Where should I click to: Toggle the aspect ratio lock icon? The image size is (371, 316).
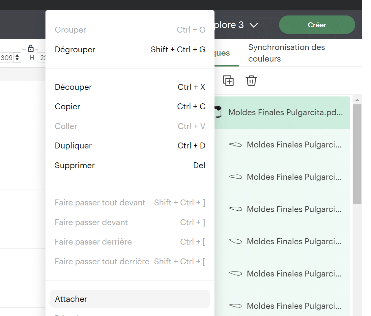click(x=31, y=48)
